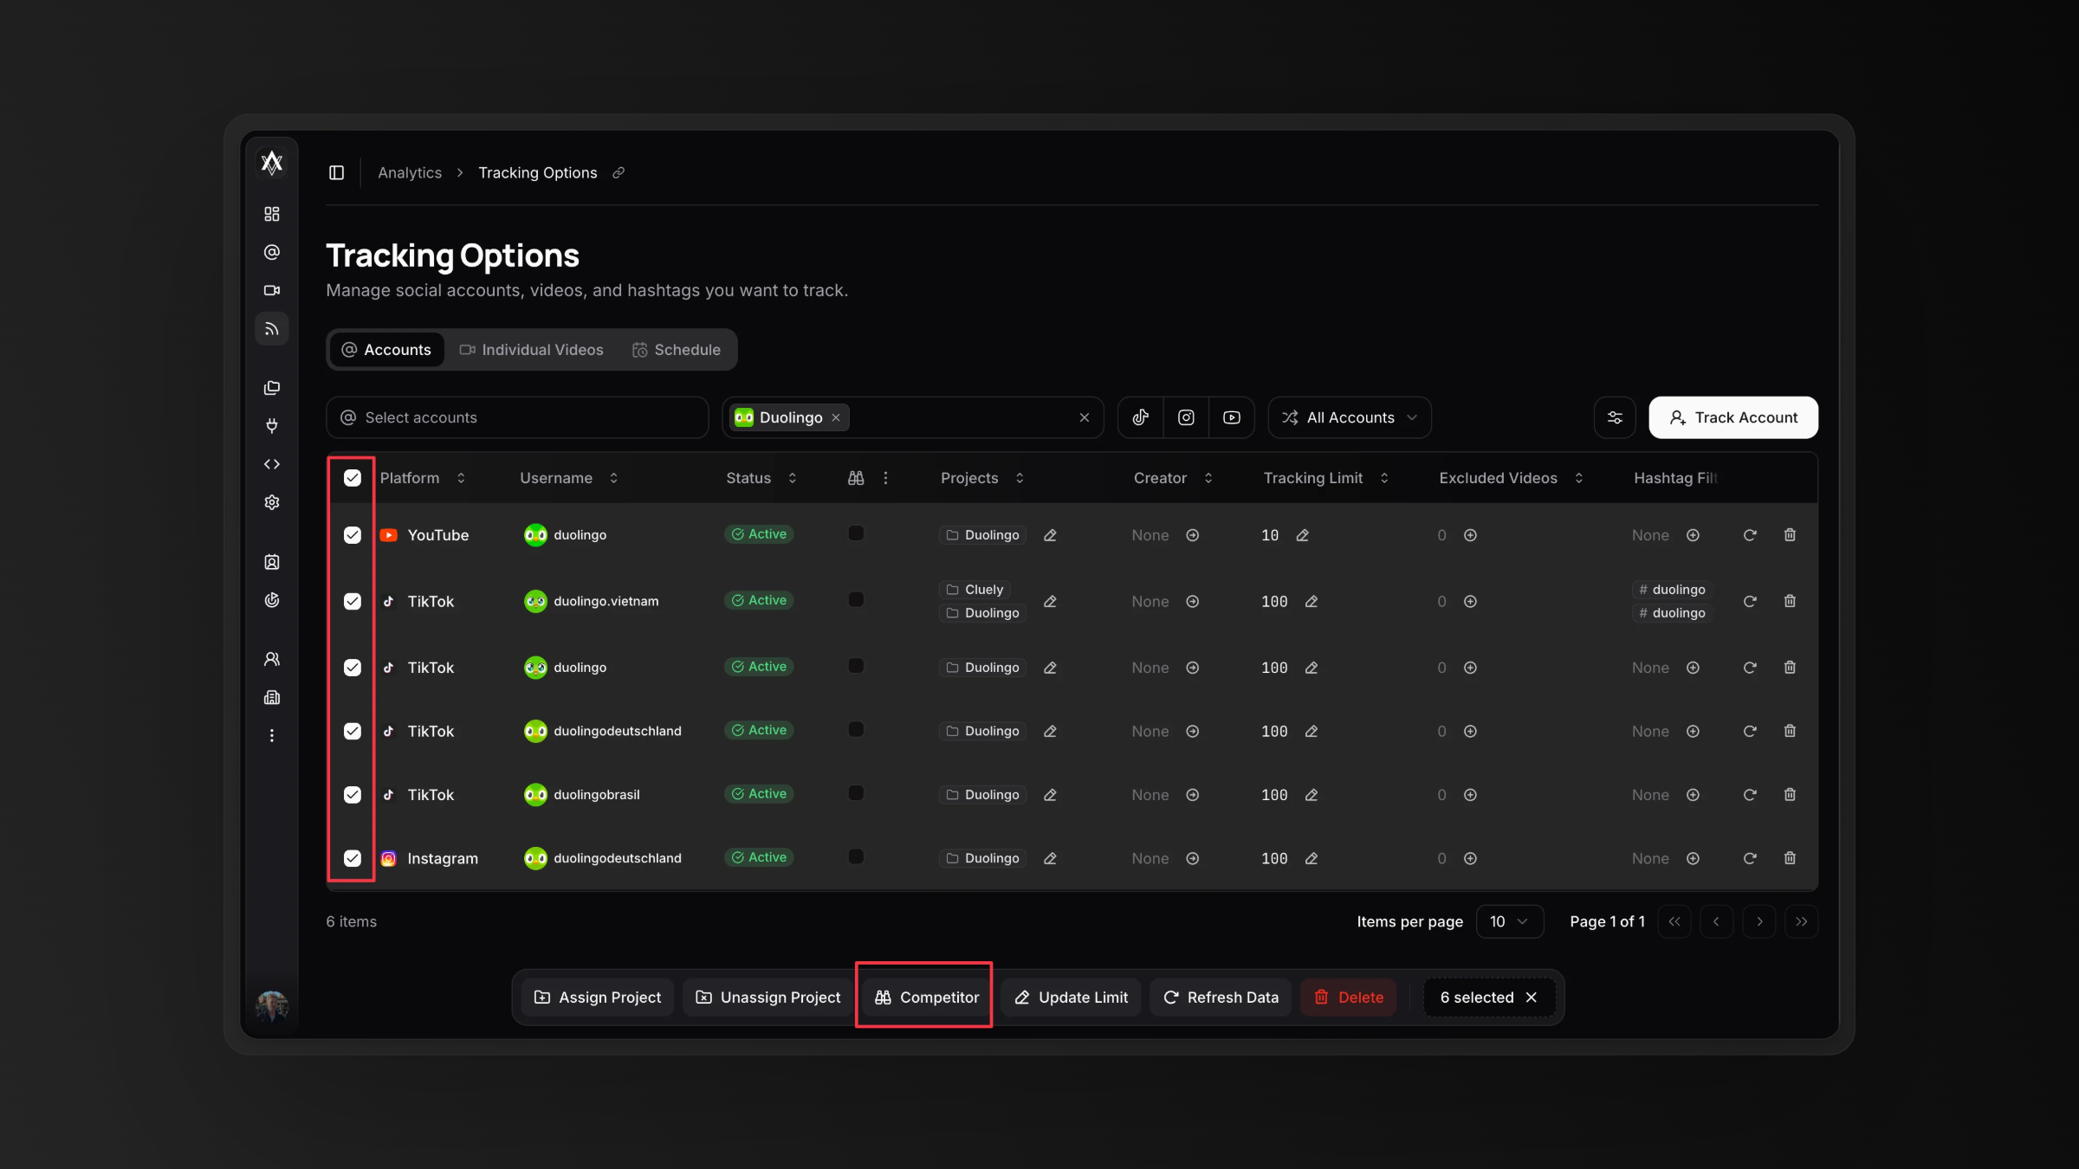
Task: Toggle the competitor box for duolingobrasil
Action: (x=855, y=793)
